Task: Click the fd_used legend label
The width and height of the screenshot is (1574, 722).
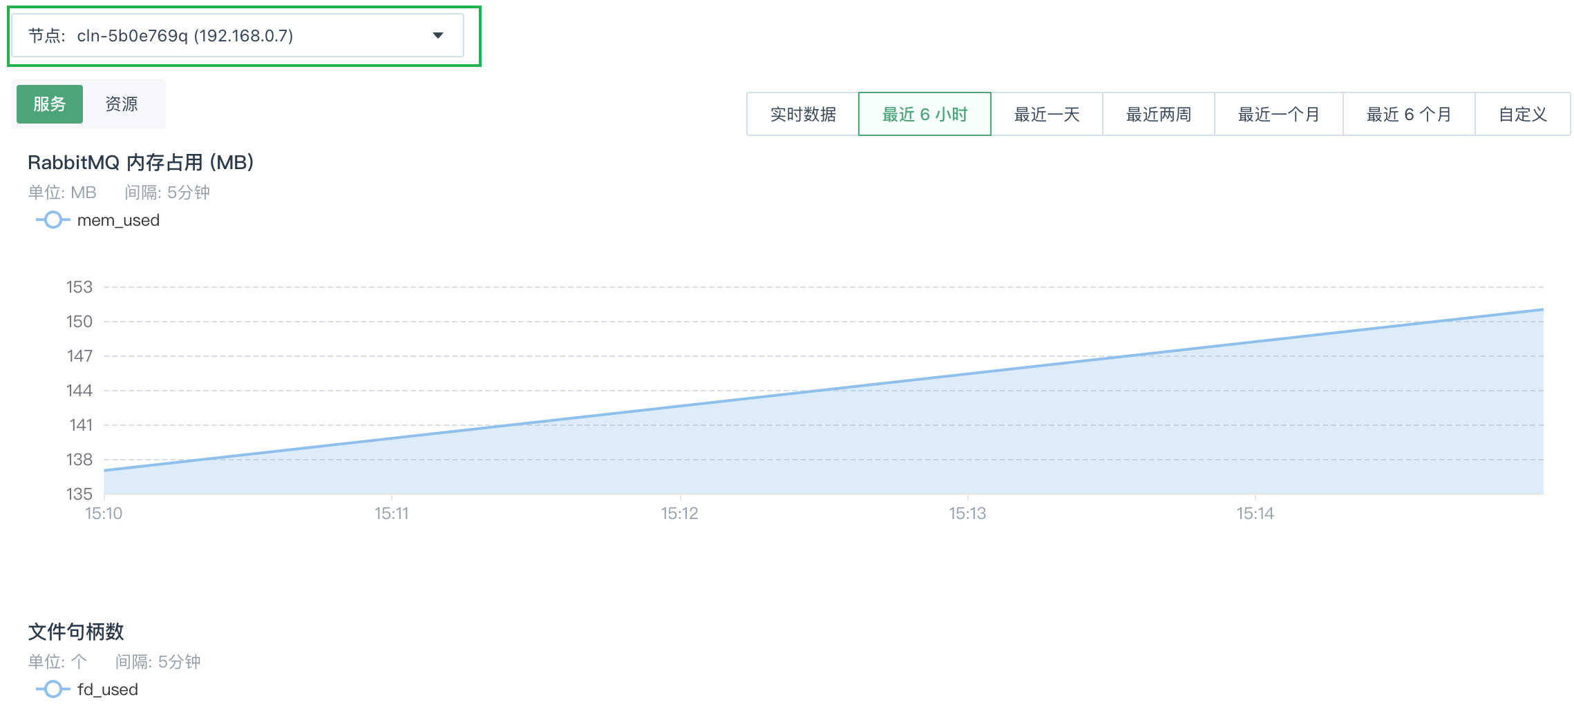Action: (108, 690)
